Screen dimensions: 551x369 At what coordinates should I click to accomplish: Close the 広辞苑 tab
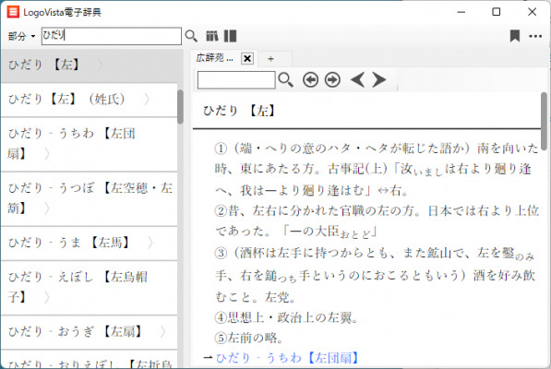247,58
